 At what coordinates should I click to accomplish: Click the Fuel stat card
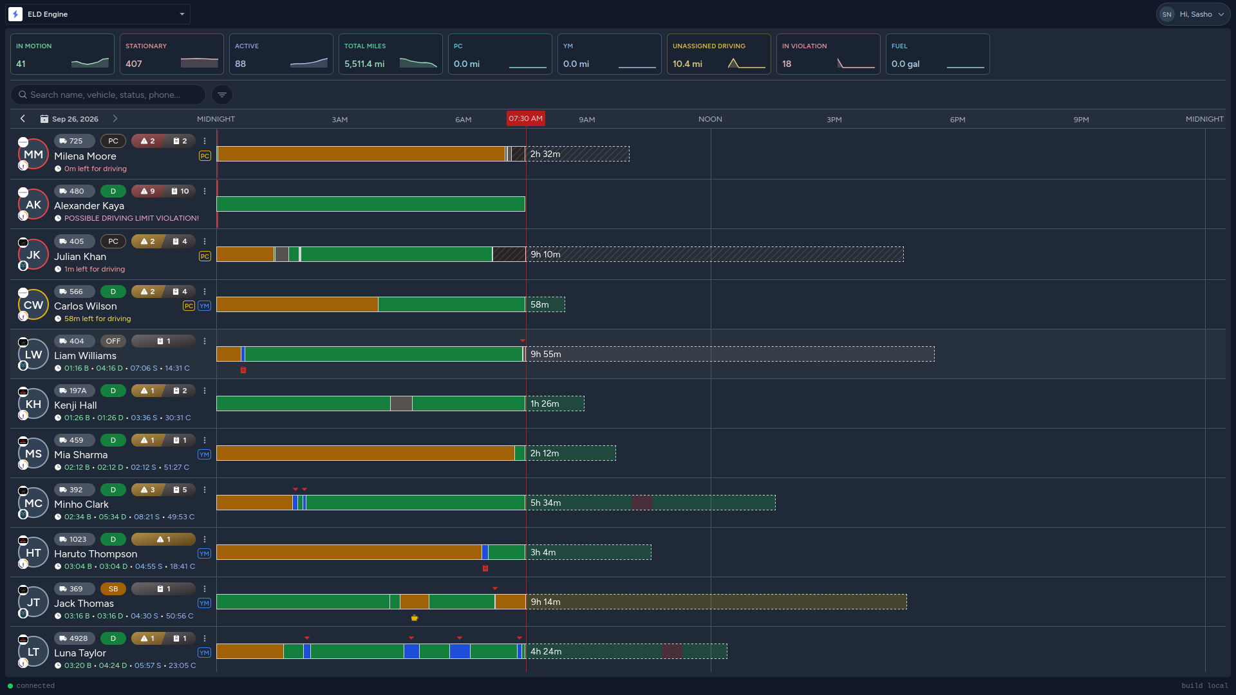938,54
